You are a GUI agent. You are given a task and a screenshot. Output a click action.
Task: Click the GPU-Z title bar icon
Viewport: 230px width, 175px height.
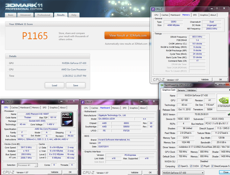[x=162, y=85]
